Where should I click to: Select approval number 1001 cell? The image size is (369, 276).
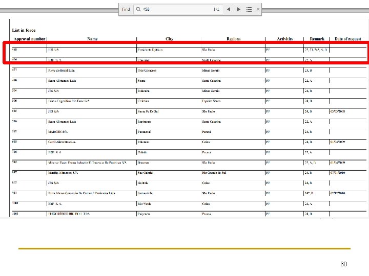pyautogui.click(x=15, y=203)
